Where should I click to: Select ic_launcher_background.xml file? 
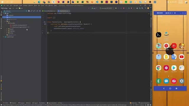pyautogui.click(x=18, y=25)
